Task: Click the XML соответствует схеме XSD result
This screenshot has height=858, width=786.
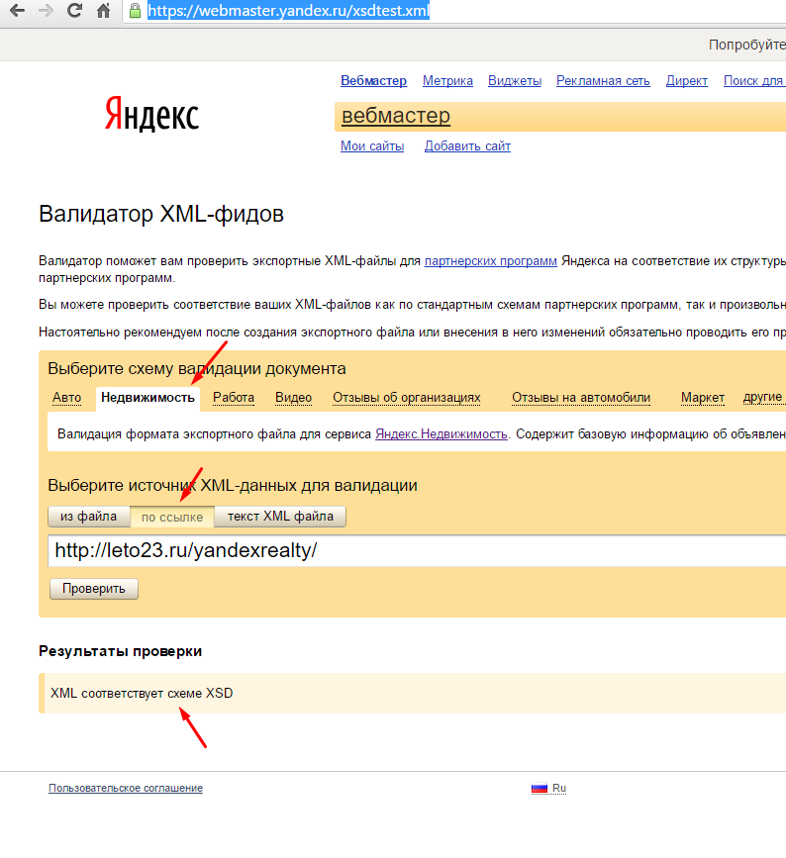Action: point(142,694)
